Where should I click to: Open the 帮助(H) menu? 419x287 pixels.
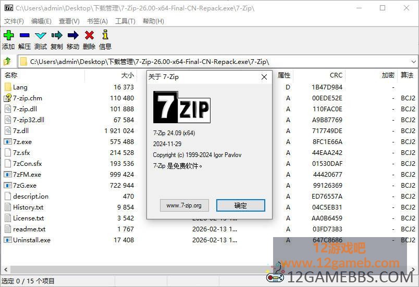coord(153,21)
